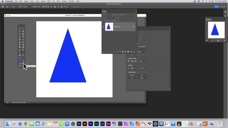
Task: Open the guides style dropdown in Guides section
Action: pos(142,68)
